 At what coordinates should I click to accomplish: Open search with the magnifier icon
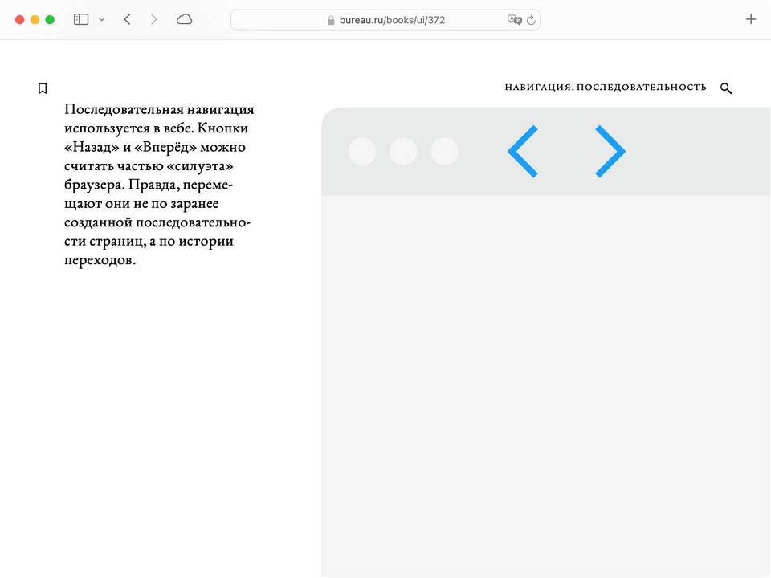click(x=726, y=88)
